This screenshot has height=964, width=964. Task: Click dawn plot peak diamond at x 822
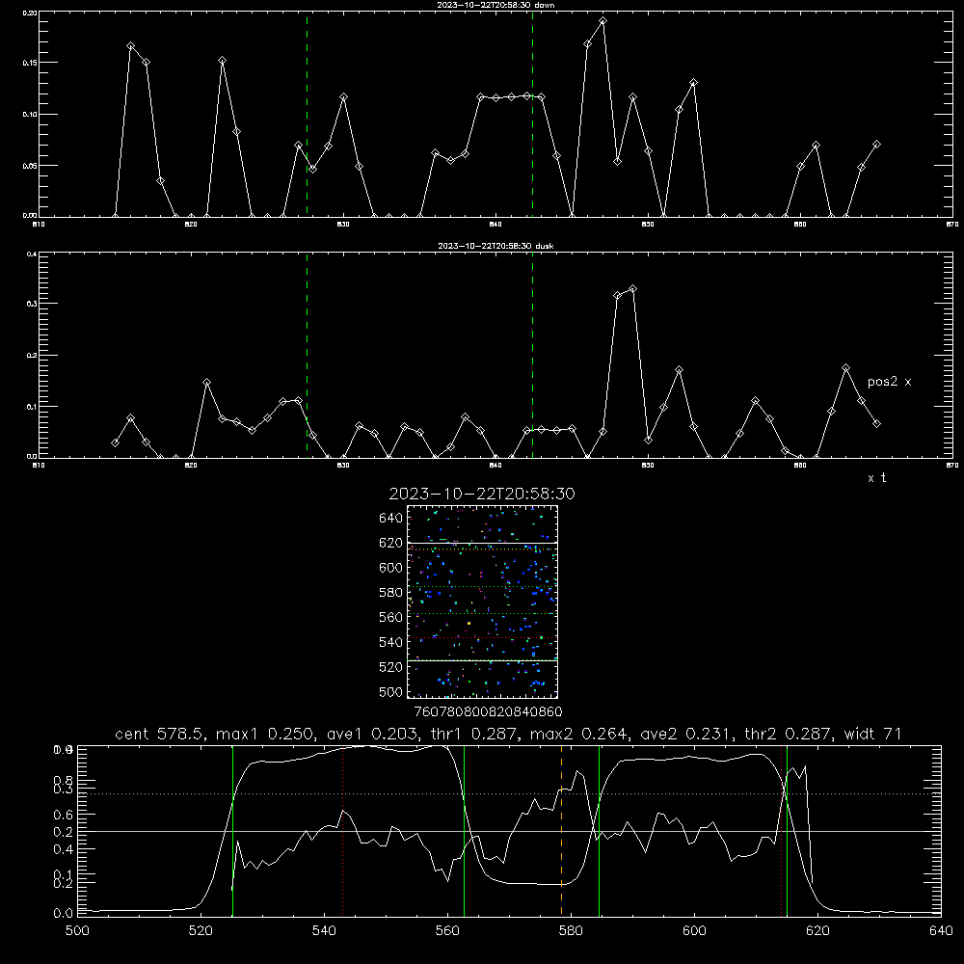point(222,60)
